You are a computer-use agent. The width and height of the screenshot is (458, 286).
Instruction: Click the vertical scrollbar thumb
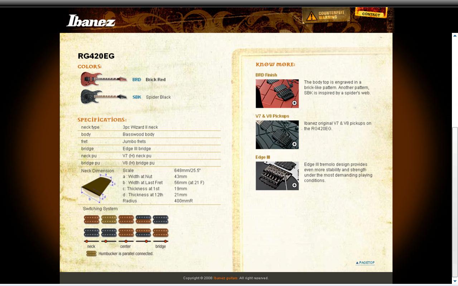pos(455,202)
